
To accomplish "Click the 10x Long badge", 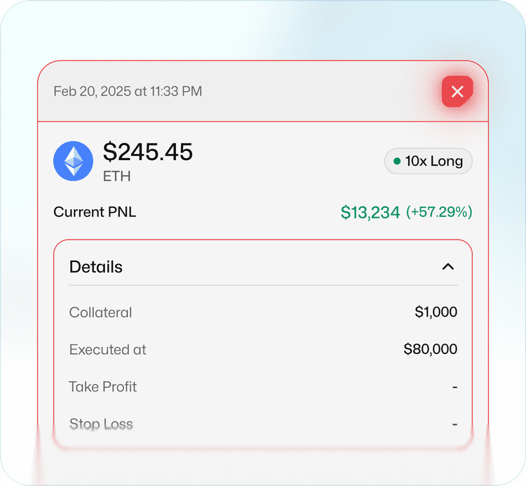I will pos(428,162).
